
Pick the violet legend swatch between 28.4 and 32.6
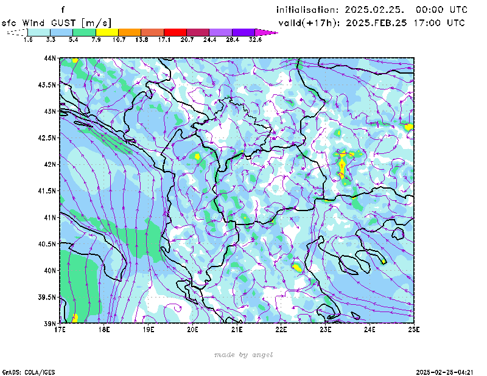click(x=243, y=32)
